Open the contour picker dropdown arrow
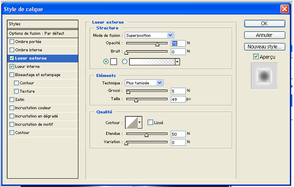The height and width of the screenshot is (187, 294). [x=140, y=122]
